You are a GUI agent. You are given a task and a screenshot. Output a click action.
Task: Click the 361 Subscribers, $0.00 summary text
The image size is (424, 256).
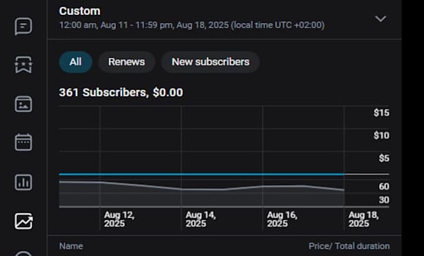pyautogui.click(x=121, y=92)
